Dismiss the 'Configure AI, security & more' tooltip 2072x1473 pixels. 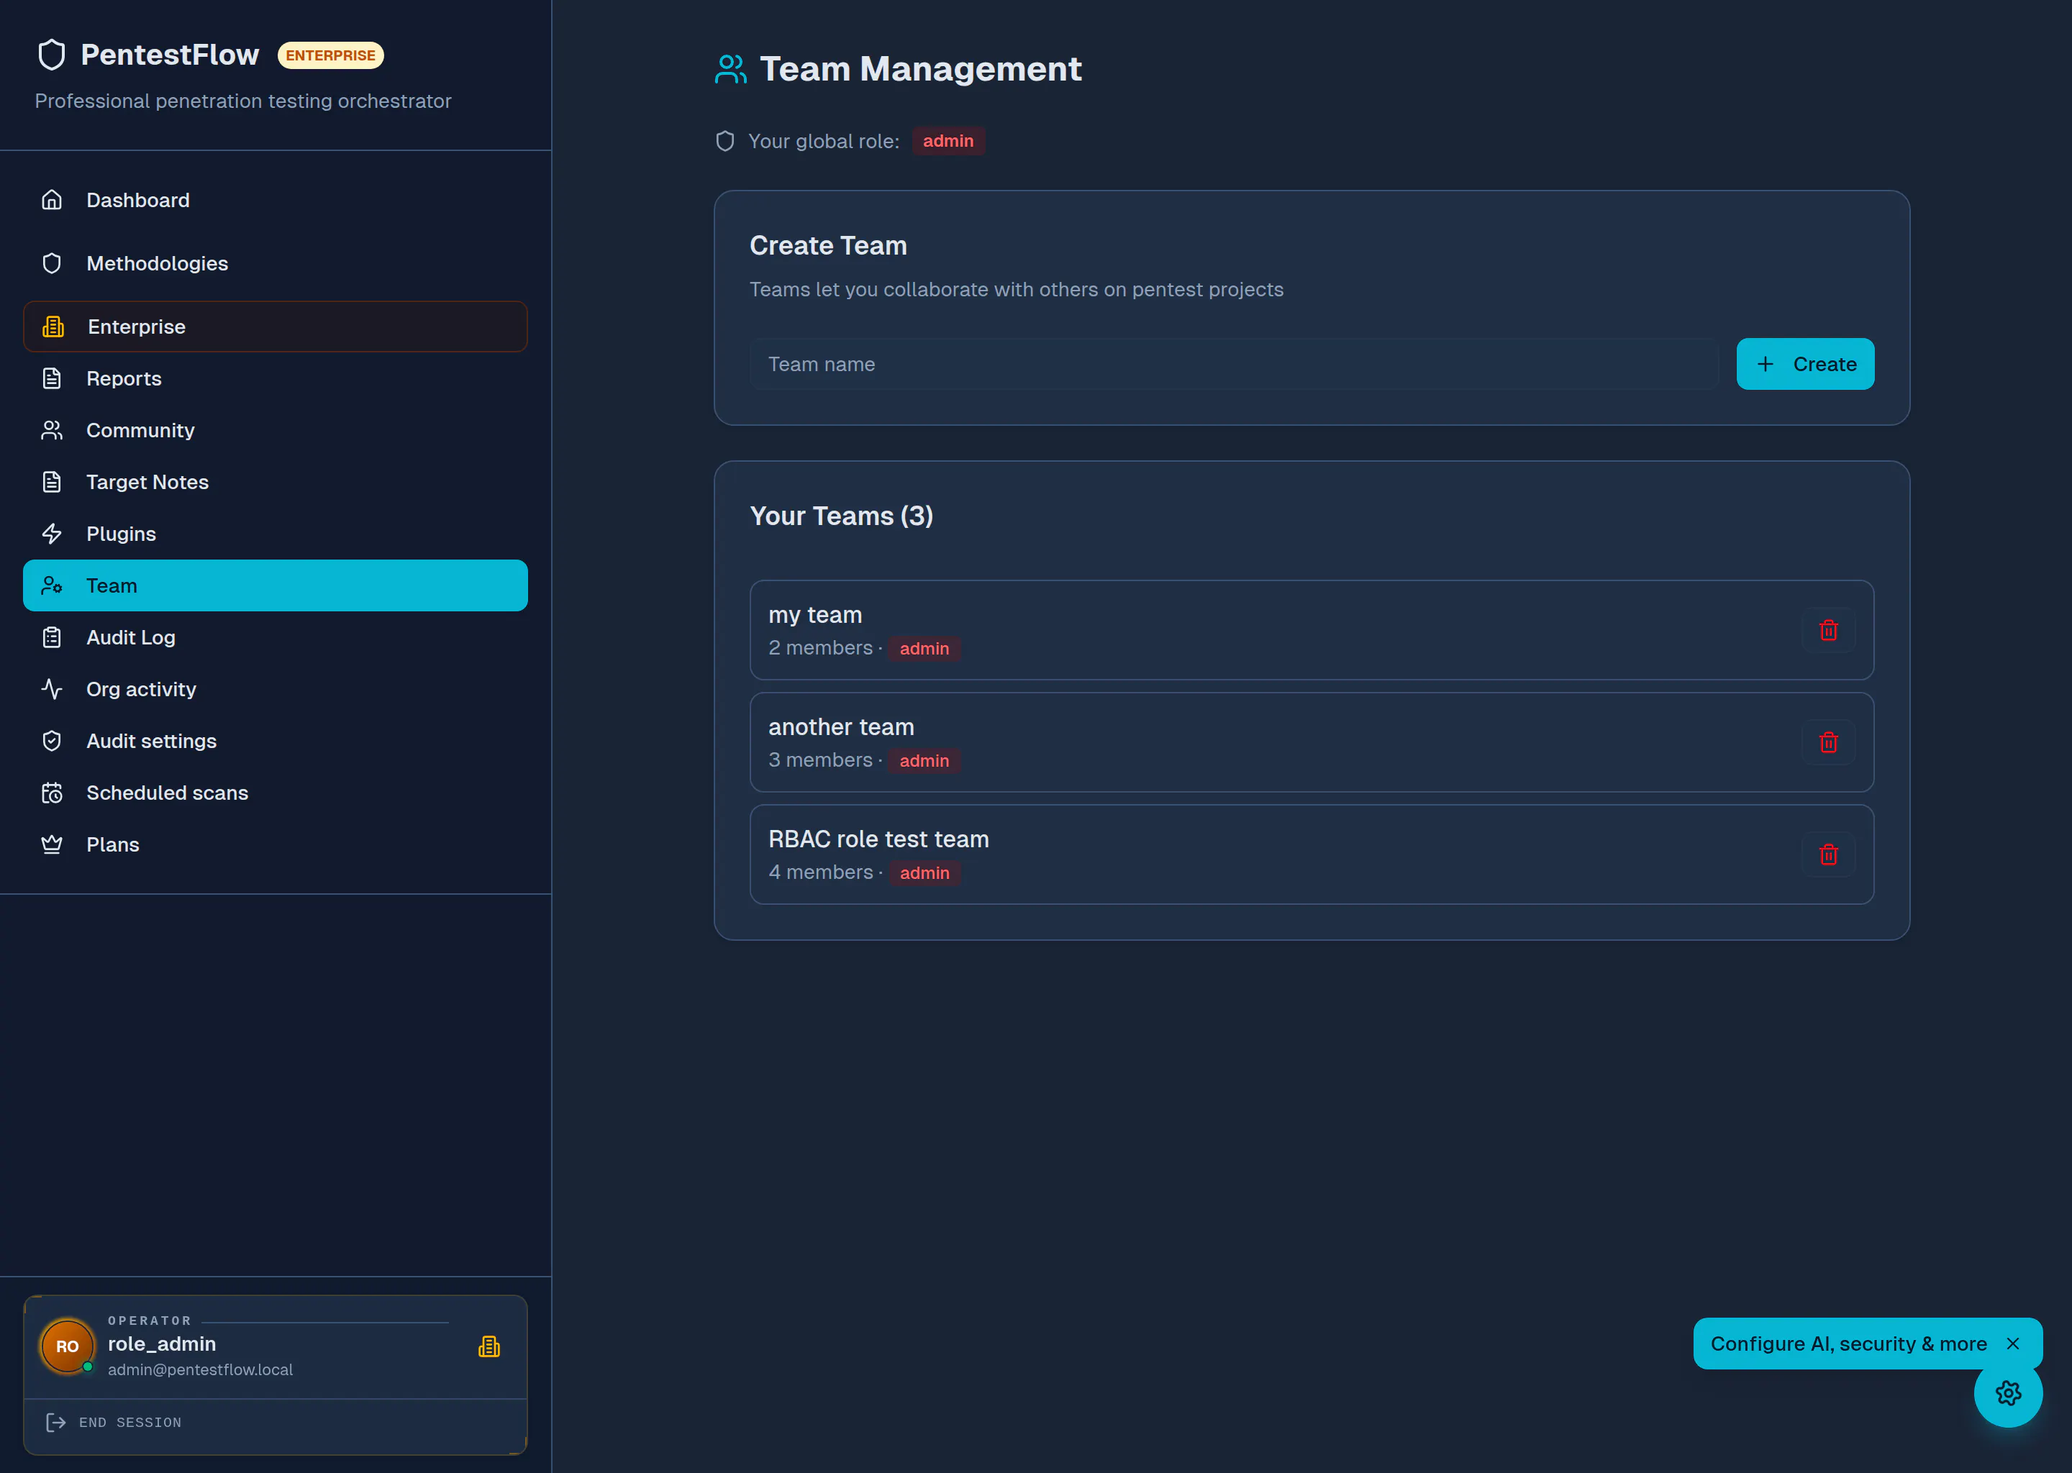coord(2012,1344)
